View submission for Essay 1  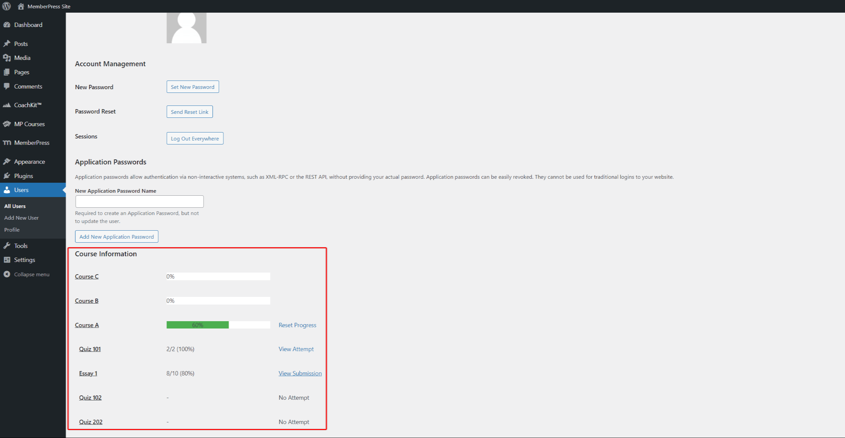pos(300,373)
